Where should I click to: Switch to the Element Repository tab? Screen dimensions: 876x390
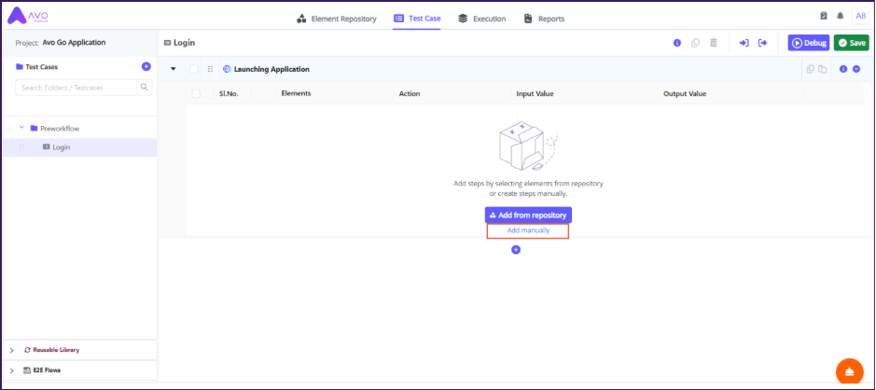tap(336, 19)
